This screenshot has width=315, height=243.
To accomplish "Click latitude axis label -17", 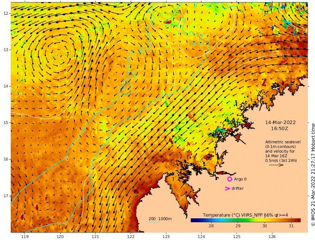I will pyautogui.click(x=5, y=196).
